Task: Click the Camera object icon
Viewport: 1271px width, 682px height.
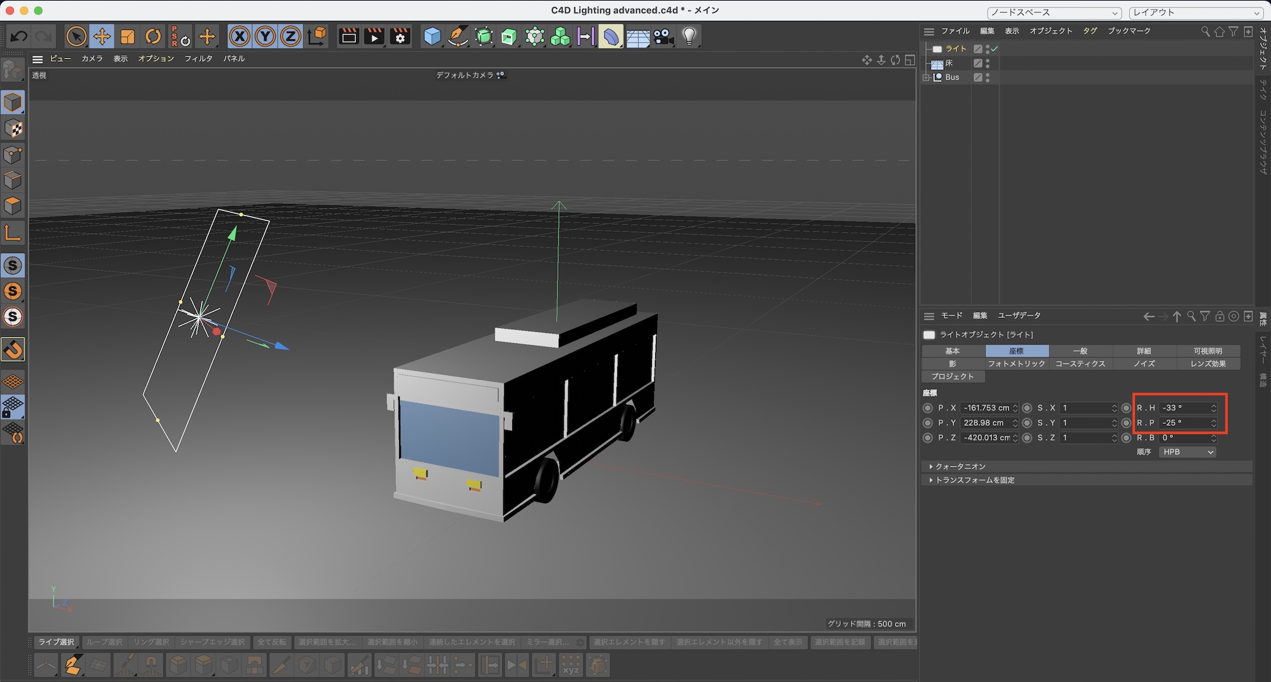Action: [x=663, y=36]
